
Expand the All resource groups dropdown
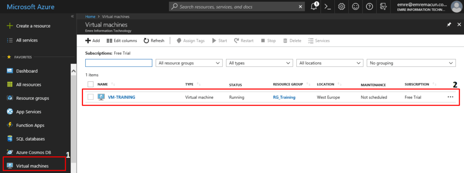(x=189, y=63)
